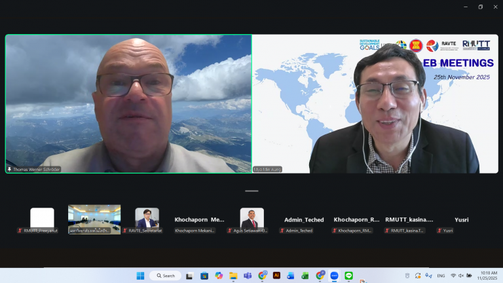Select the Agus Setiawan participant thumbnail

pos(251,219)
